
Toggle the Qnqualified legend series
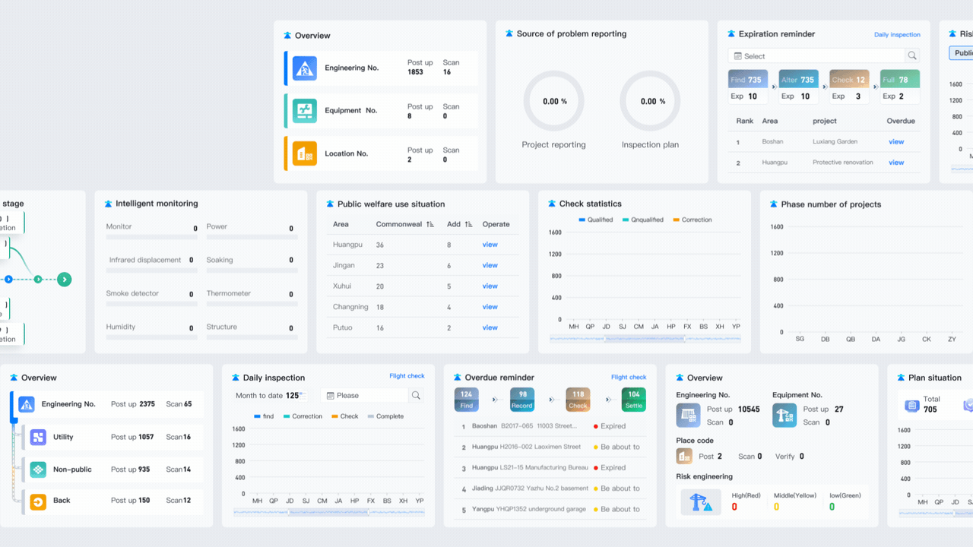click(643, 220)
